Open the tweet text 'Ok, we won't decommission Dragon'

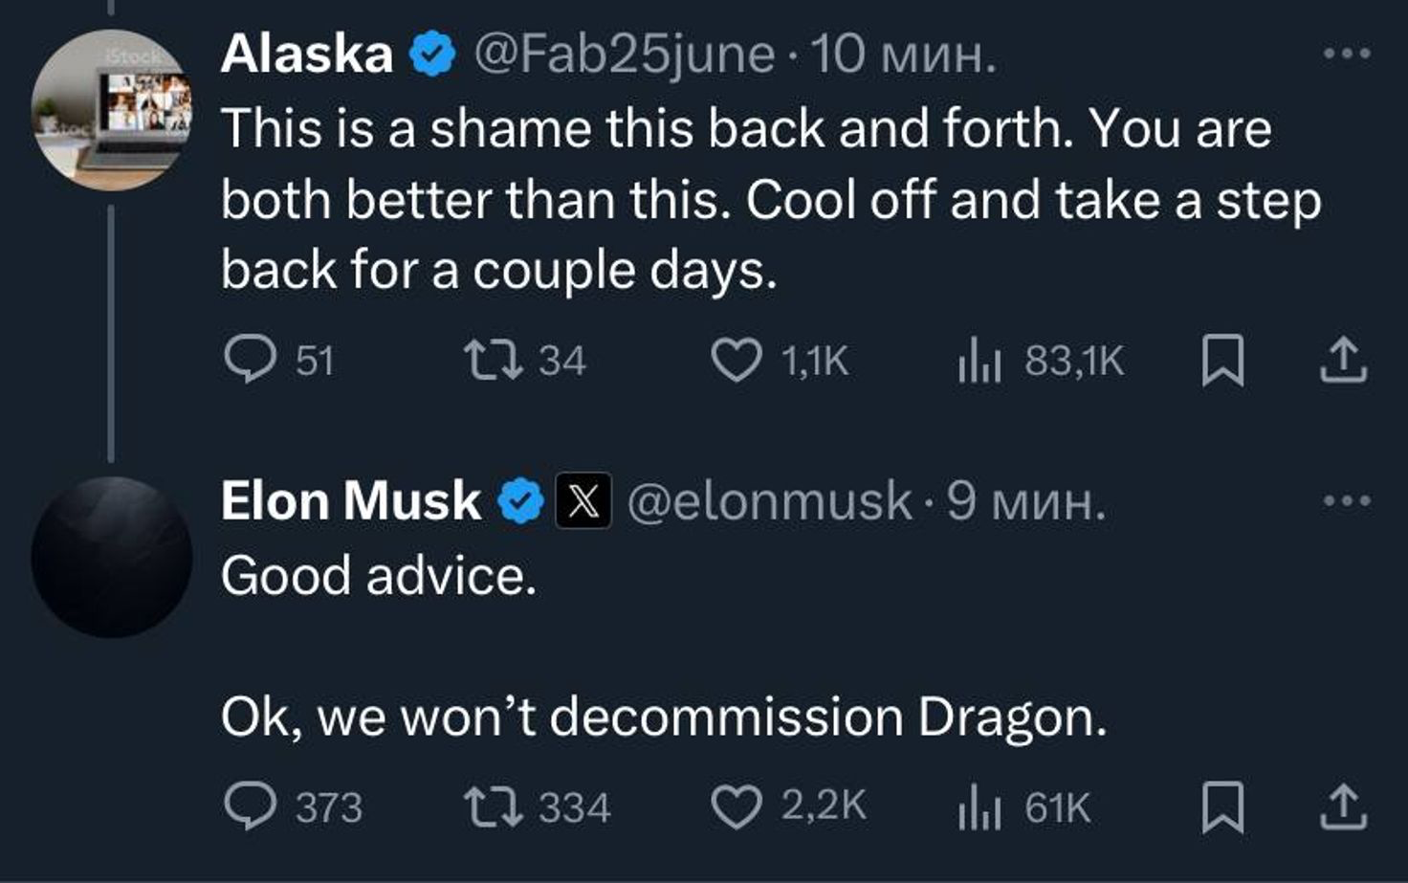(x=663, y=717)
